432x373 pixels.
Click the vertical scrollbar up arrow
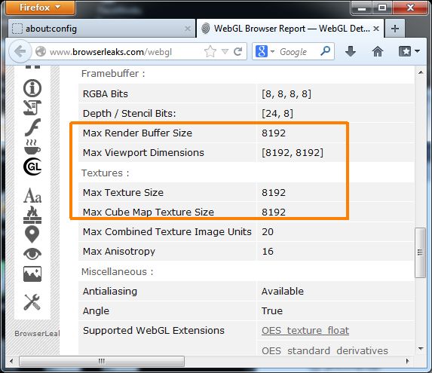click(421, 72)
